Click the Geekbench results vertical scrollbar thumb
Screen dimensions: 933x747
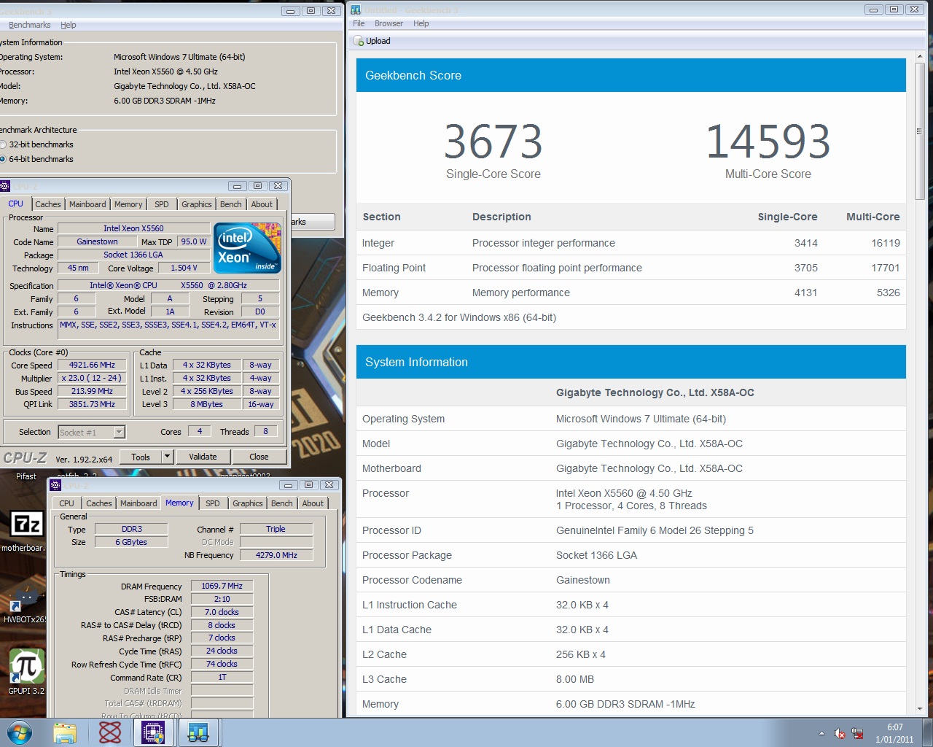coord(920,131)
